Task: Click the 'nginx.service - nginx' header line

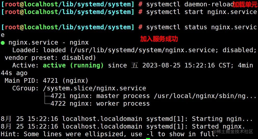Action: (48, 43)
